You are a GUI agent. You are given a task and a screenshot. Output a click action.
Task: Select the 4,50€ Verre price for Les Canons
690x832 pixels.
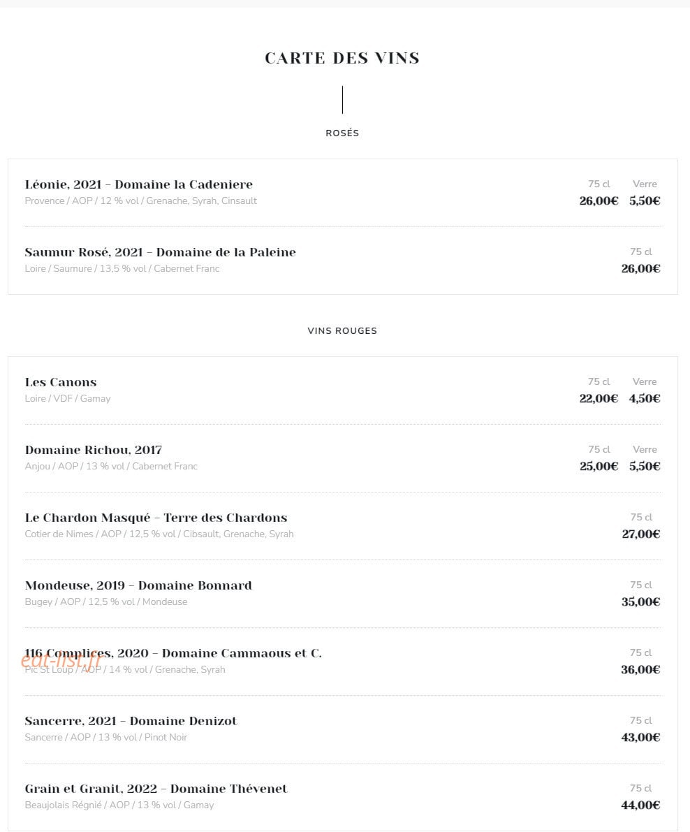645,398
